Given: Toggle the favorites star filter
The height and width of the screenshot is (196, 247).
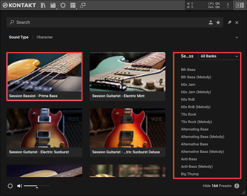Looking at the screenshot, I should click(218, 22).
